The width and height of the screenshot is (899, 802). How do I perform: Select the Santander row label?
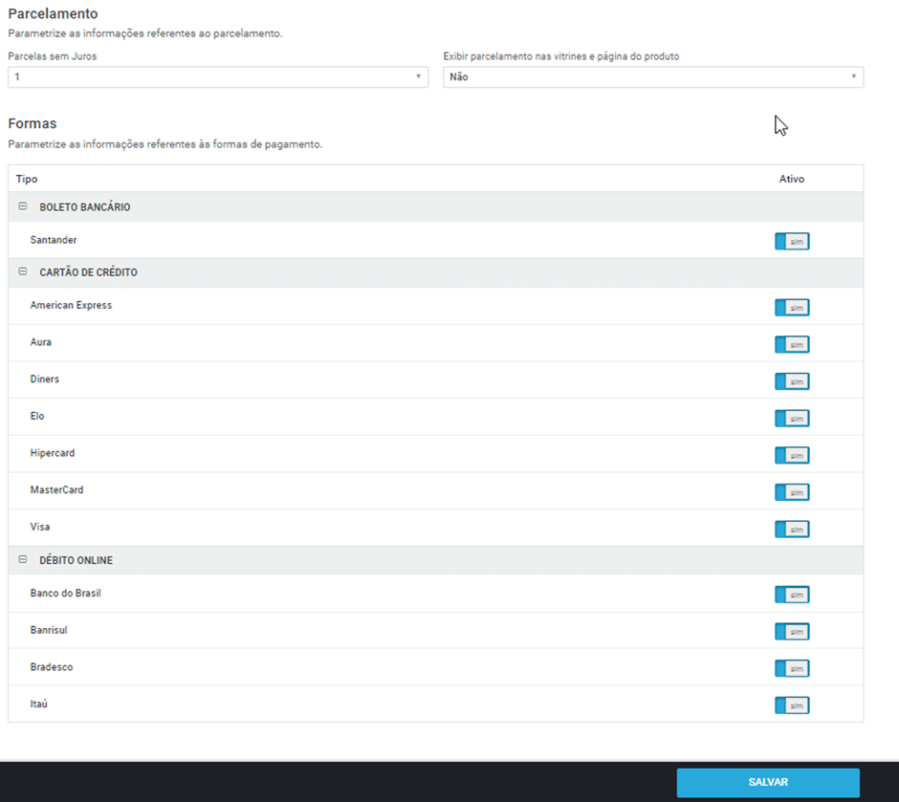click(x=54, y=240)
